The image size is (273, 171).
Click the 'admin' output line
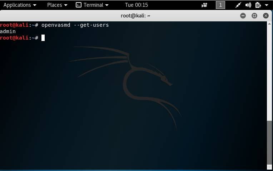tap(8, 31)
